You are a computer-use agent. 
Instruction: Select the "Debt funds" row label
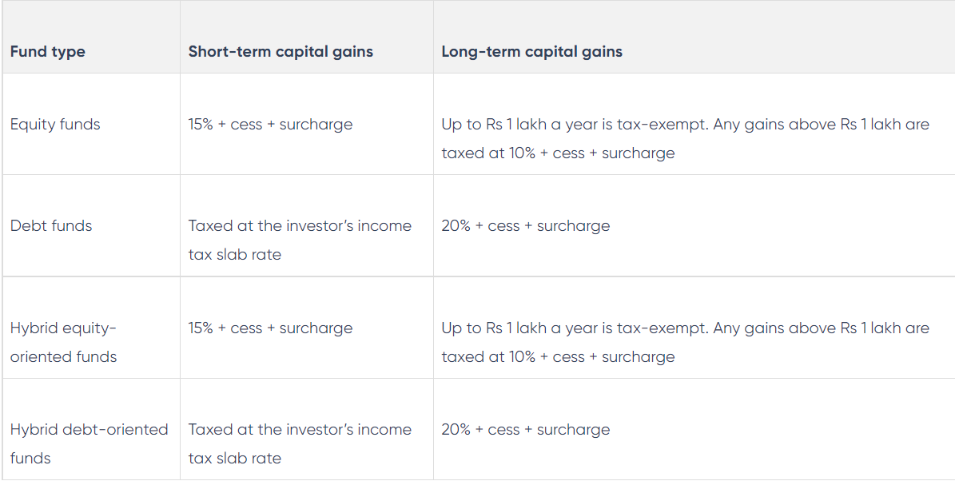tap(51, 226)
